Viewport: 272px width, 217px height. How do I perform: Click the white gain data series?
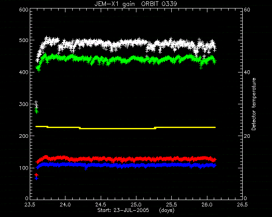(x=126, y=44)
